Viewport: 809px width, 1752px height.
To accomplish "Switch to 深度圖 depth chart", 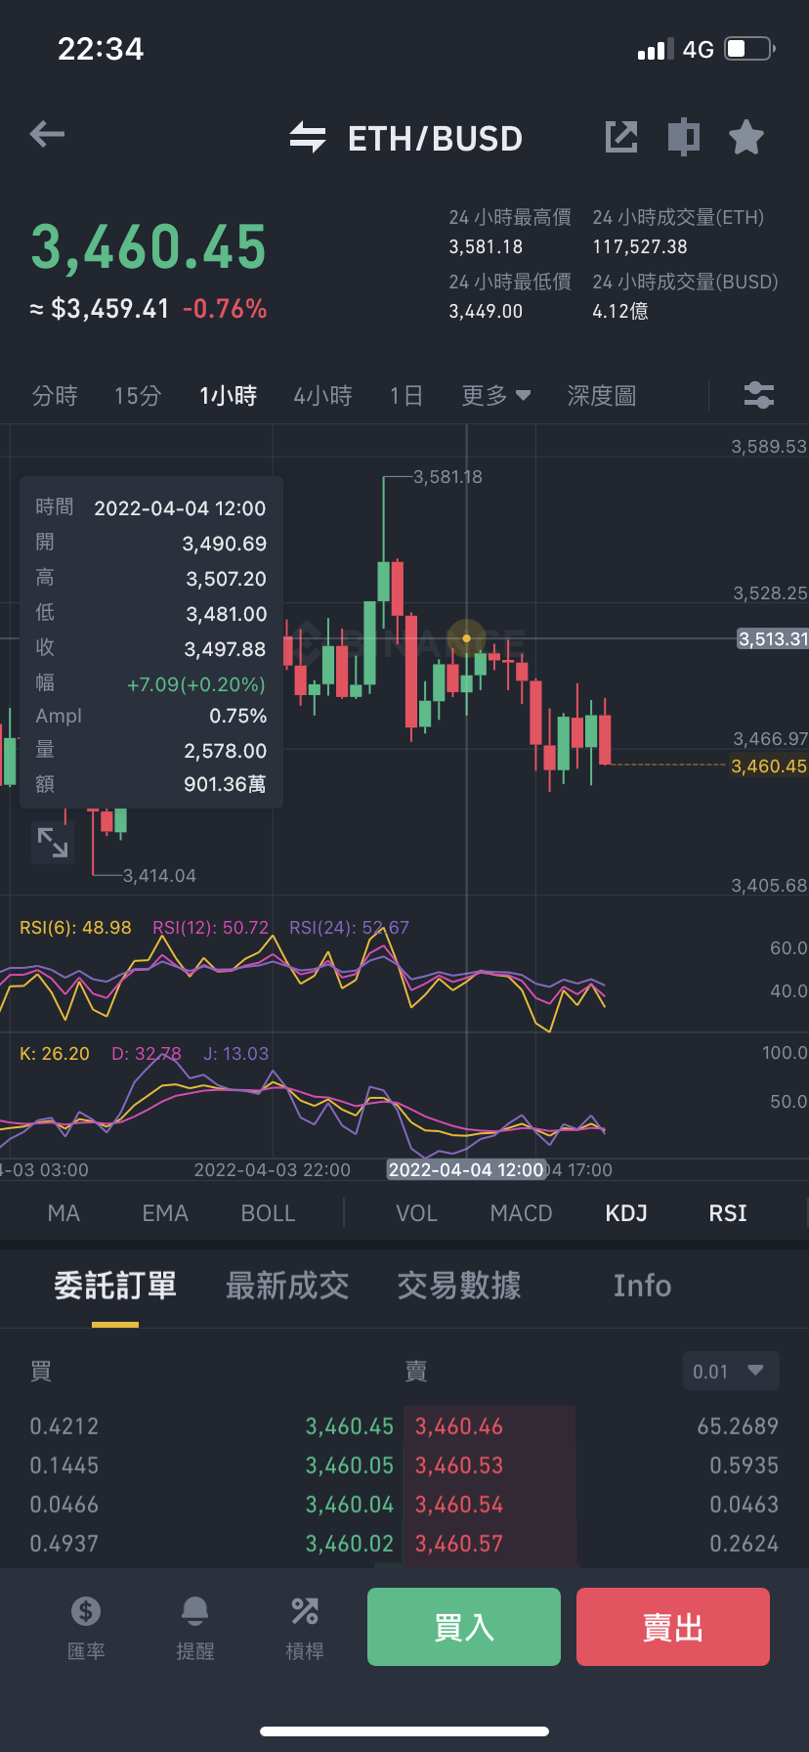I will [x=602, y=396].
